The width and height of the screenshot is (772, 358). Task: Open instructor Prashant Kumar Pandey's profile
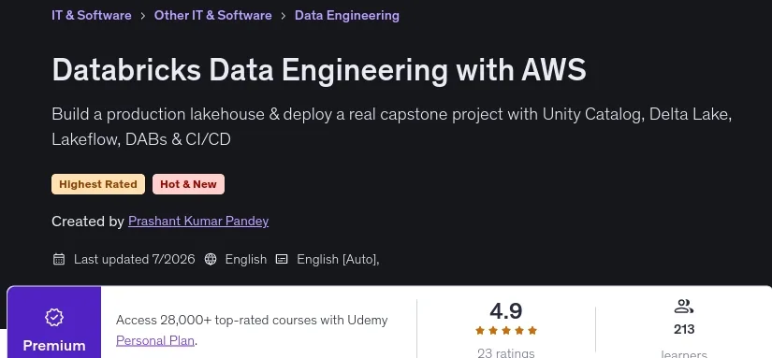click(198, 222)
